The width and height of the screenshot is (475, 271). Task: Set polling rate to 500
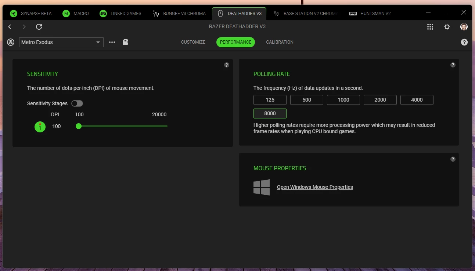307,100
